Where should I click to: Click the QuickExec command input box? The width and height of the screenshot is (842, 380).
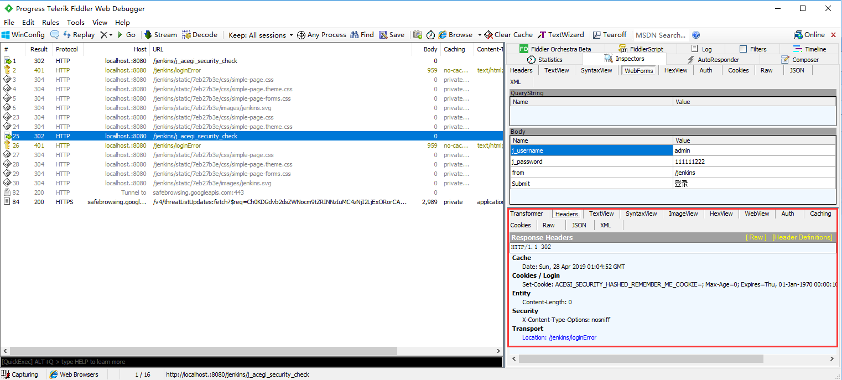tap(252, 362)
